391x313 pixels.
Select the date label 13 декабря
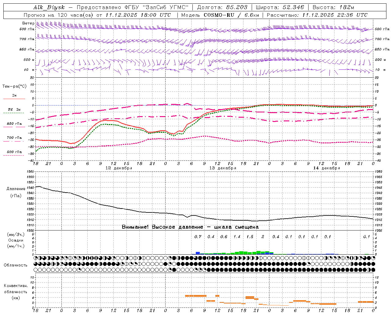[x=223, y=168]
